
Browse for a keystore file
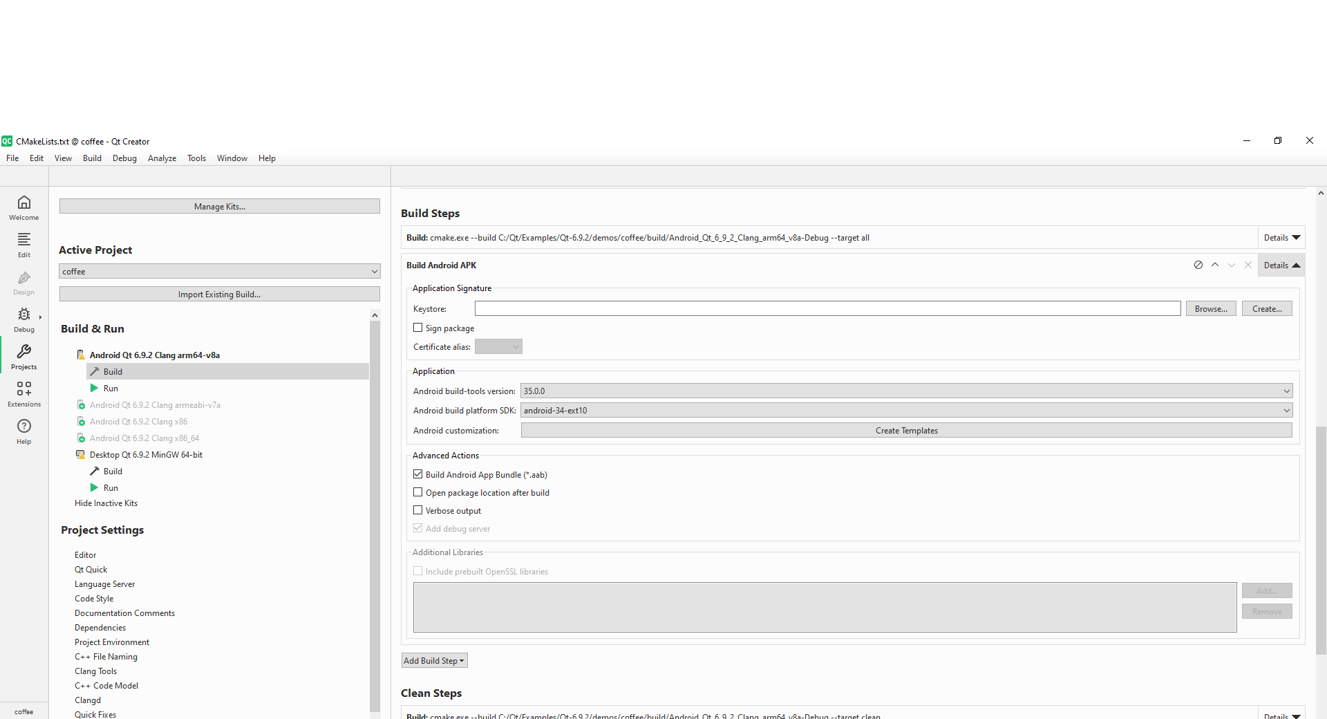click(x=1211, y=308)
